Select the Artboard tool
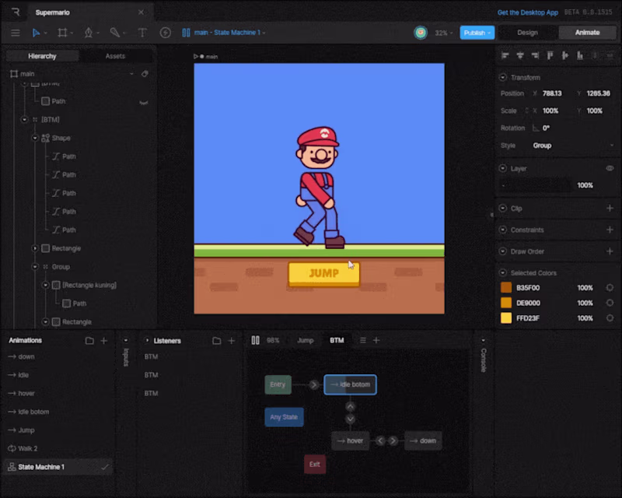This screenshot has height=498, width=622. [x=62, y=33]
